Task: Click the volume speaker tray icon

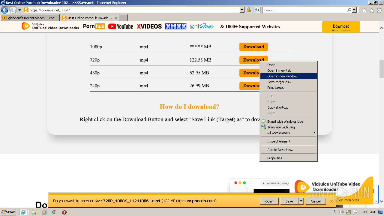Action: (341, 212)
